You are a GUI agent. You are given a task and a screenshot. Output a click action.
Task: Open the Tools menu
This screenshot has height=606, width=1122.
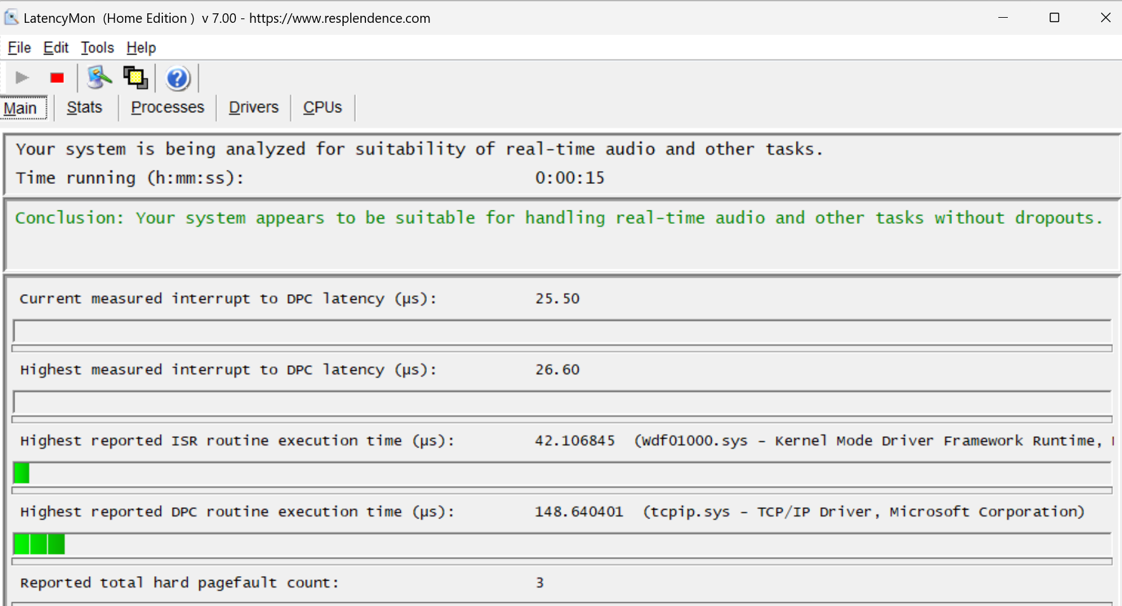[97, 48]
